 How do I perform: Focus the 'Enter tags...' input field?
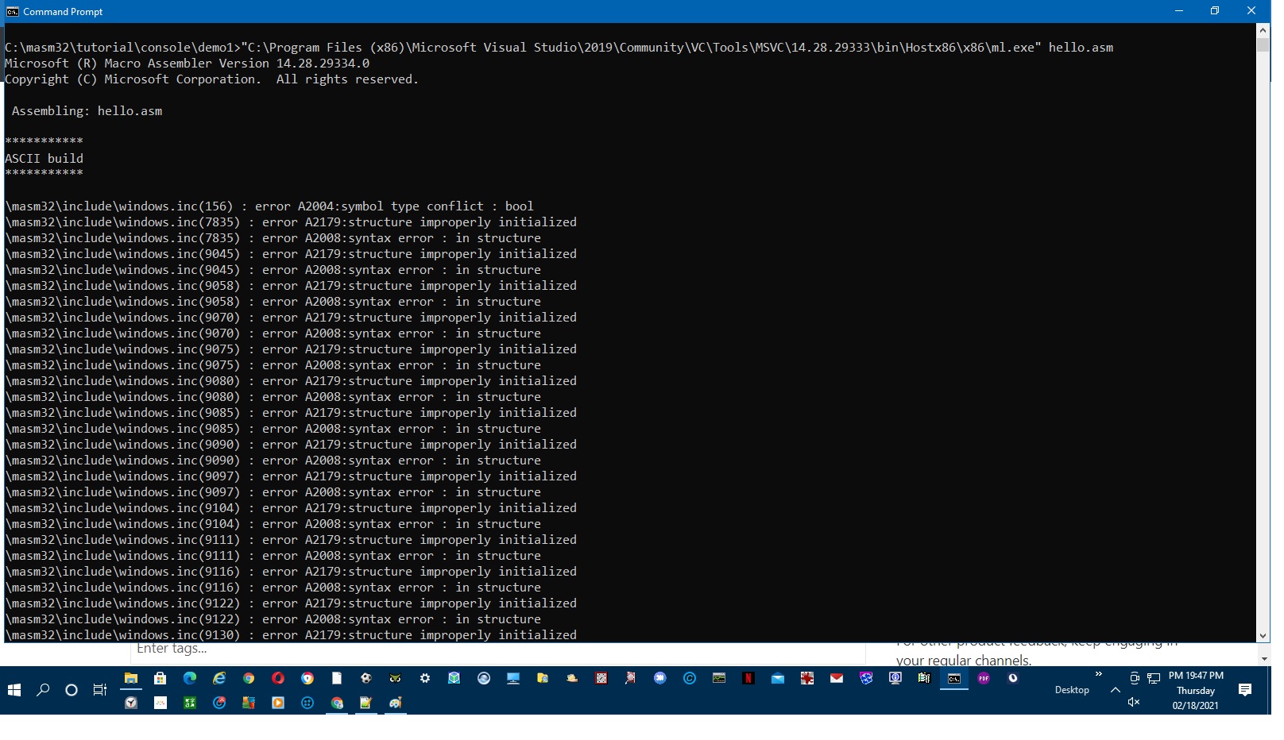click(x=498, y=651)
